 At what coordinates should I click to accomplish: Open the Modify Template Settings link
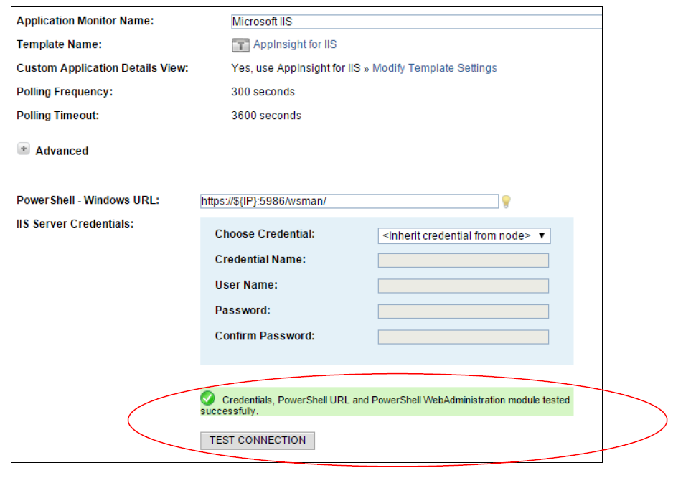click(x=435, y=68)
